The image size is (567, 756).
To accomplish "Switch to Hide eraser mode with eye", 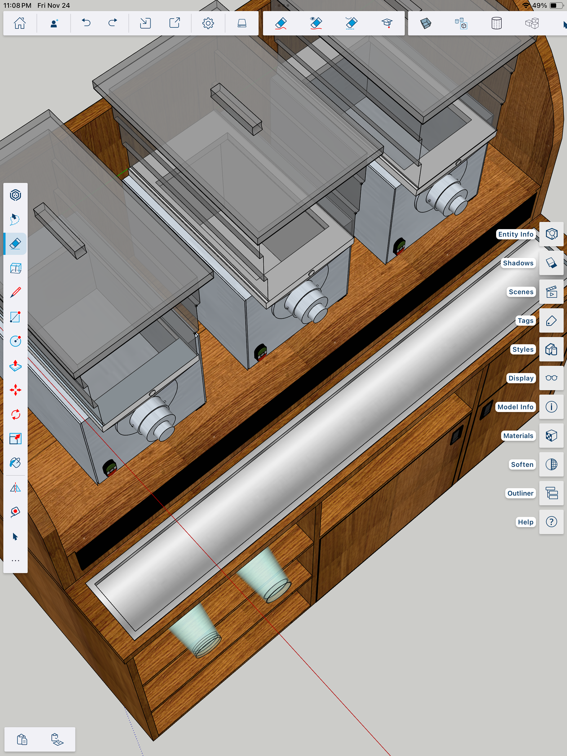I will click(x=316, y=23).
